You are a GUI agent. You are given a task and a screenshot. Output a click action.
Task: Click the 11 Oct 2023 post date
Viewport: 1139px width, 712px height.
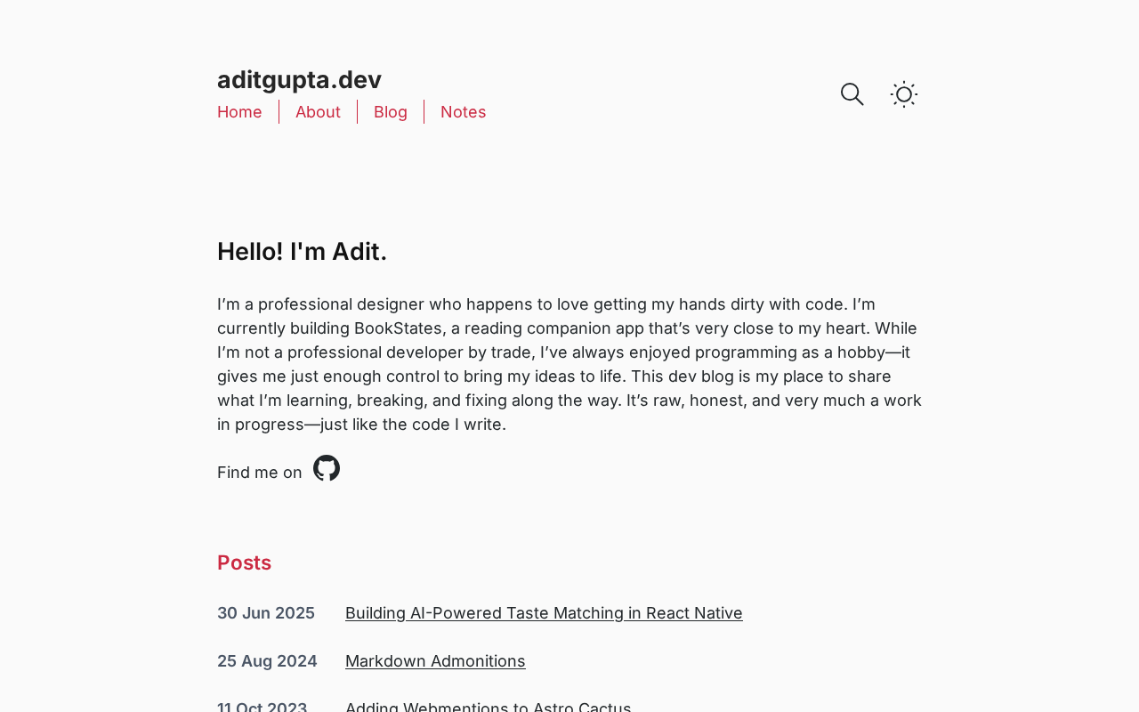coord(262,707)
